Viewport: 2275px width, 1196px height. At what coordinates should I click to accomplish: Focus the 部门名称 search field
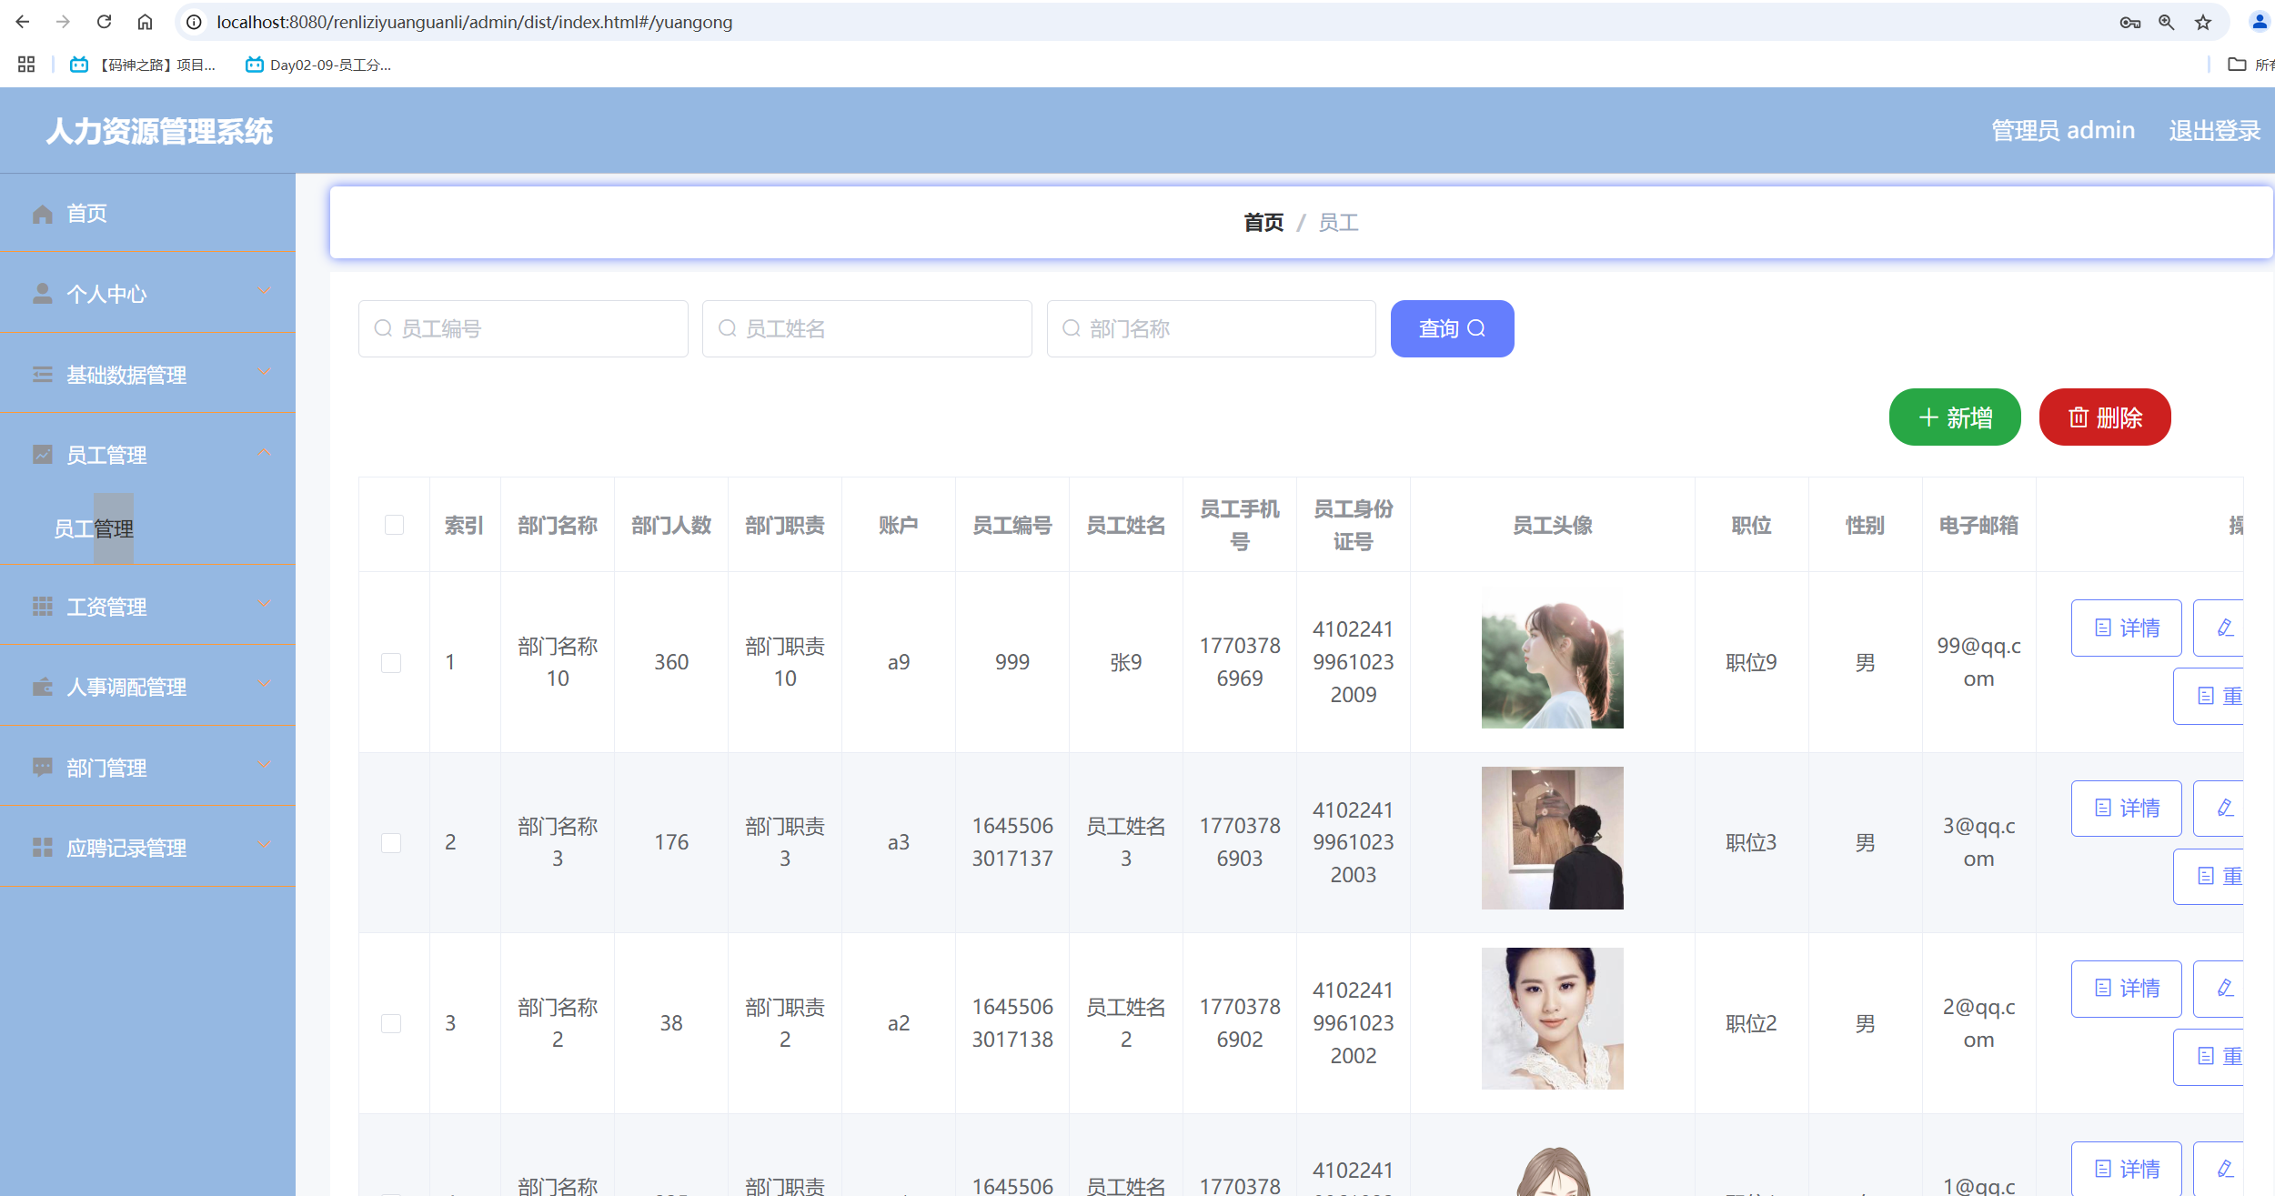coord(1211,328)
